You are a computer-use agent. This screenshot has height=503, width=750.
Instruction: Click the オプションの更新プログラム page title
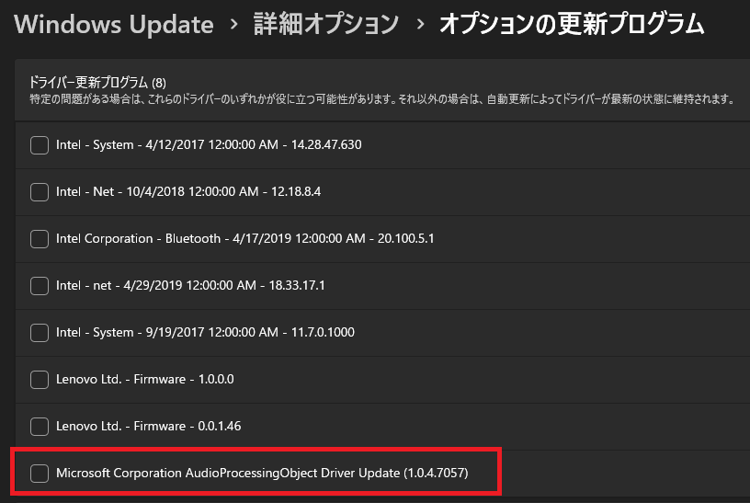pyautogui.click(x=572, y=24)
